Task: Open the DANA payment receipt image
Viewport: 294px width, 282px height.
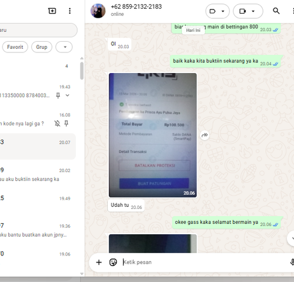Action: tap(153, 135)
